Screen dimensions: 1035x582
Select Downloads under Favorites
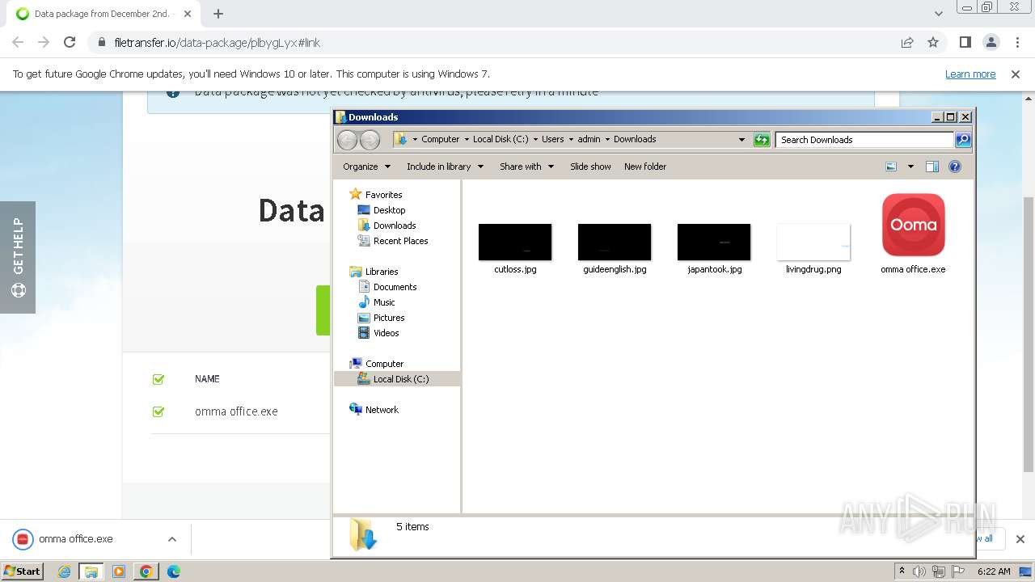click(x=395, y=226)
